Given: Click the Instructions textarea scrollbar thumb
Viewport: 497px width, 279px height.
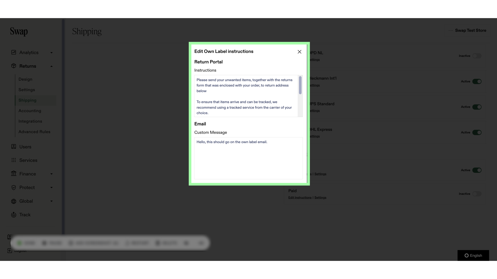Looking at the screenshot, I should (300, 85).
